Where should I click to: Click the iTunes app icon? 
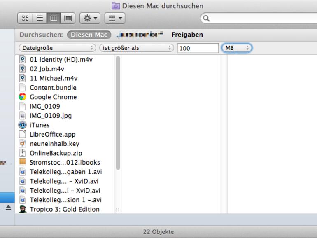(23, 125)
